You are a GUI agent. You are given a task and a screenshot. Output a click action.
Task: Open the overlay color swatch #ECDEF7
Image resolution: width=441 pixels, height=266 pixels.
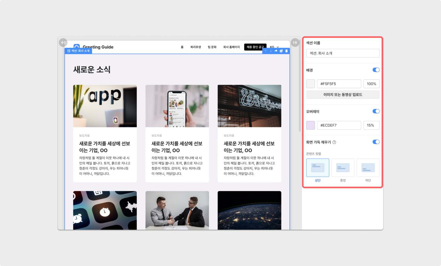point(310,125)
